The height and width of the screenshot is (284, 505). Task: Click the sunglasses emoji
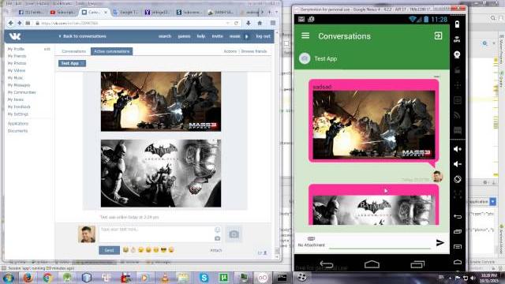(x=163, y=249)
